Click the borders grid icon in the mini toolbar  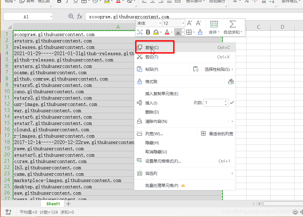[189, 32]
